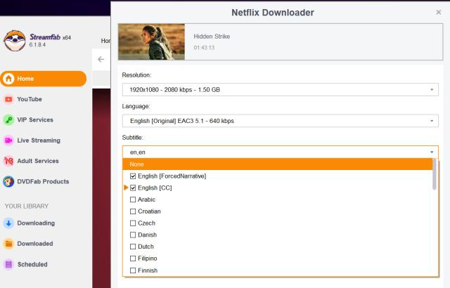Image resolution: width=450 pixels, height=288 pixels.
Task: Check the Dutch subtitle box
Action: pos(133,247)
